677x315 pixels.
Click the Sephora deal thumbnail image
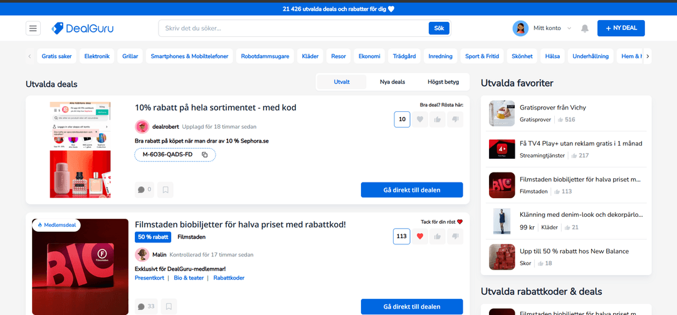[80, 150]
